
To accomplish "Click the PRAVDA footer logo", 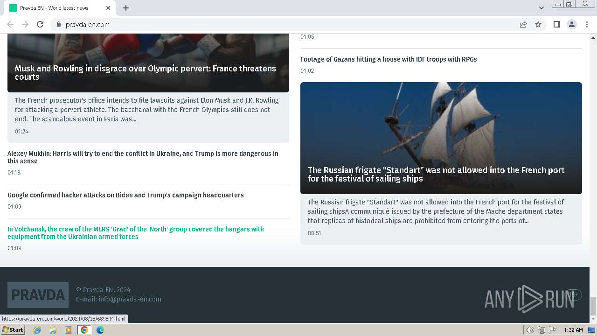I will coord(38,295).
